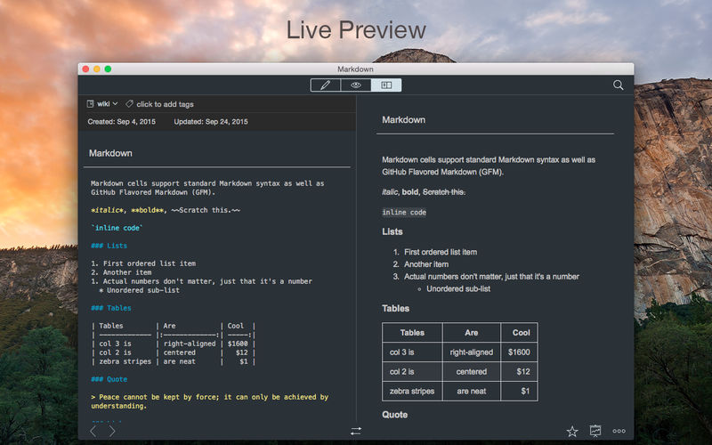Switch to edit-only mode with pencil icon
The image size is (712, 445).
pyautogui.click(x=326, y=85)
